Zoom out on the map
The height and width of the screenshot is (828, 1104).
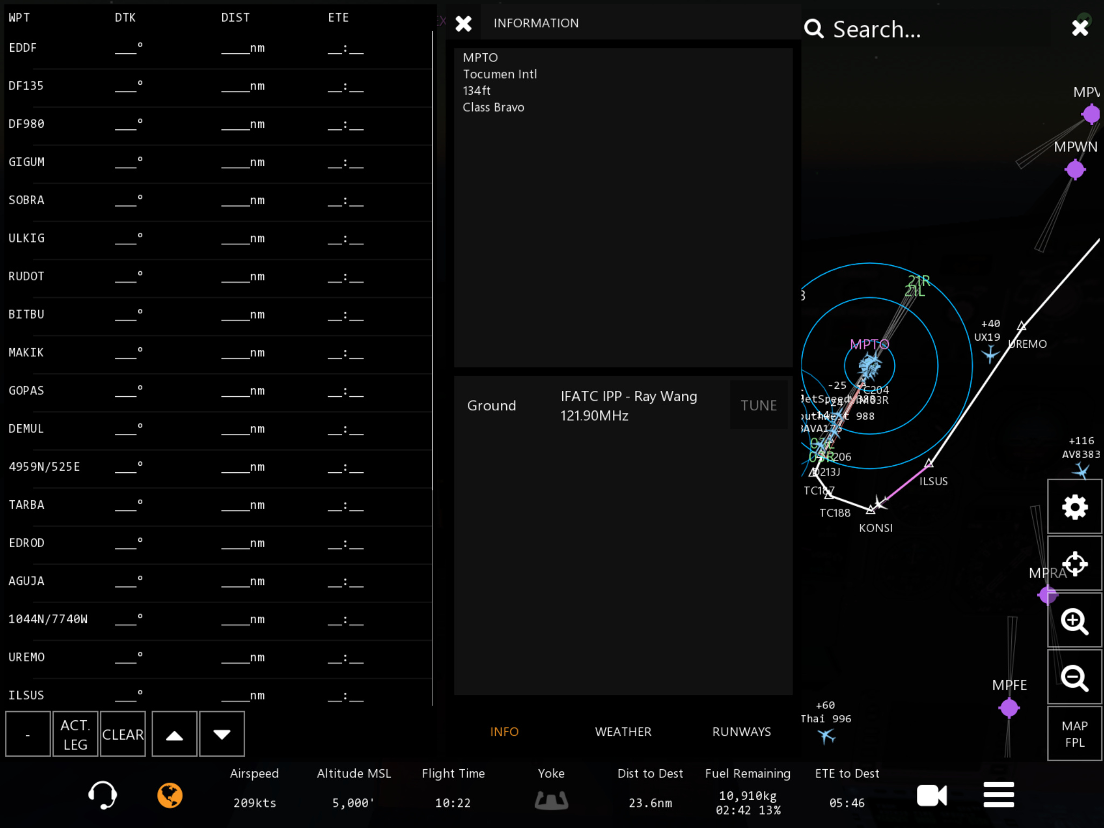(x=1074, y=678)
